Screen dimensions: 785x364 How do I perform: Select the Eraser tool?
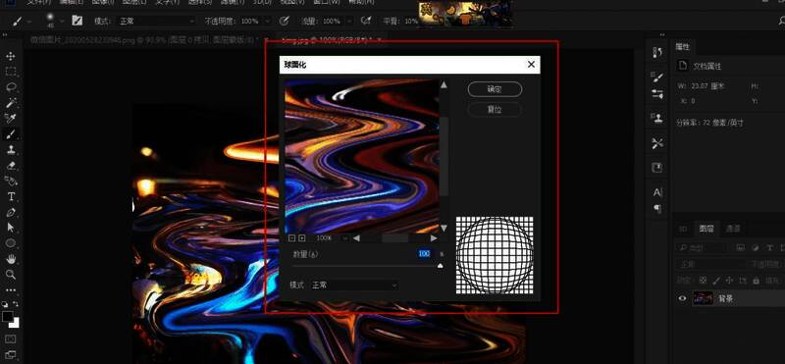point(11,165)
